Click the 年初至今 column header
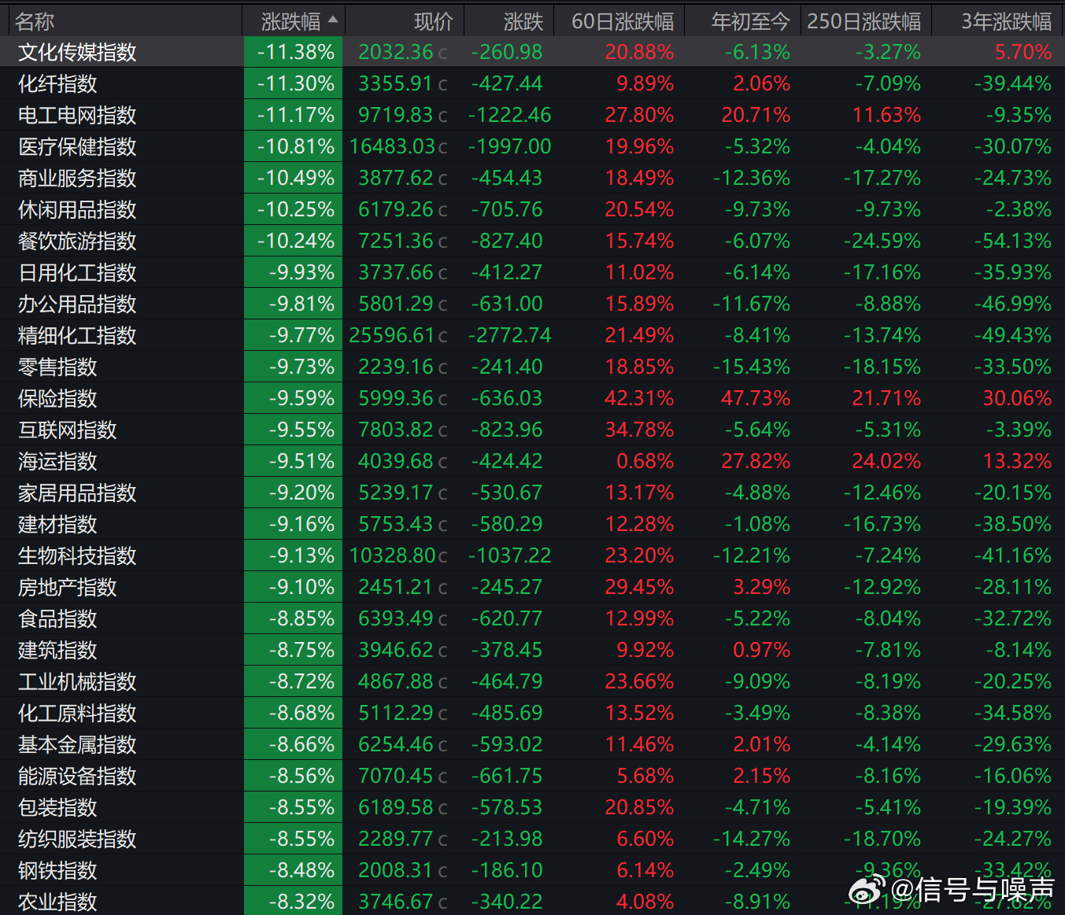The image size is (1065, 915). pos(749,21)
